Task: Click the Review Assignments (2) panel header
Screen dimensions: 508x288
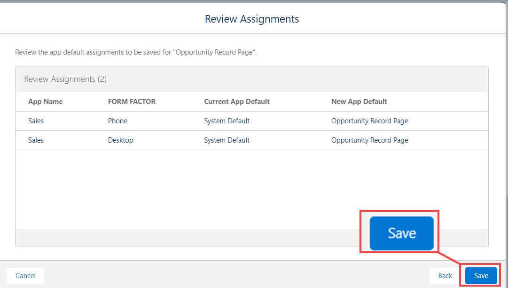Action: 64,79
